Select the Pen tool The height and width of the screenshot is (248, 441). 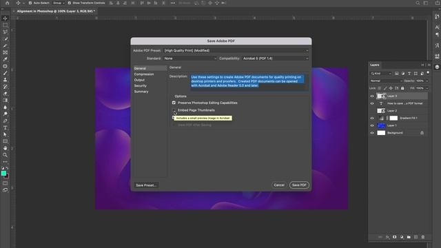pyautogui.click(x=5, y=121)
